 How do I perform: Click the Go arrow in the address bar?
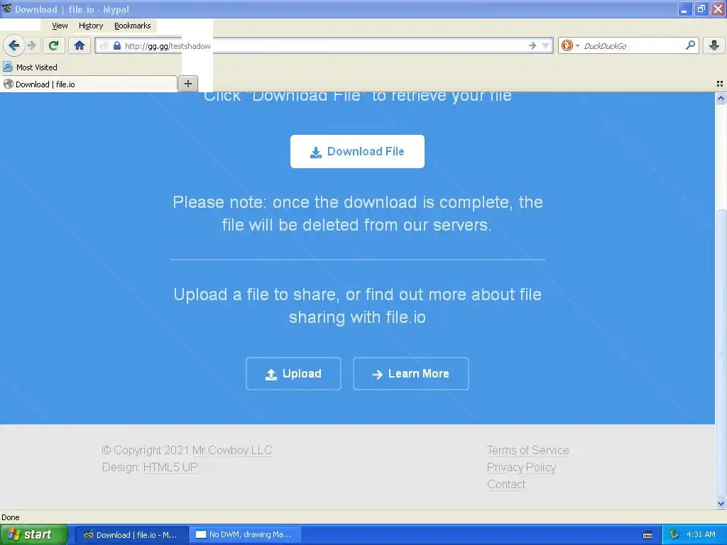tap(532, 45)
